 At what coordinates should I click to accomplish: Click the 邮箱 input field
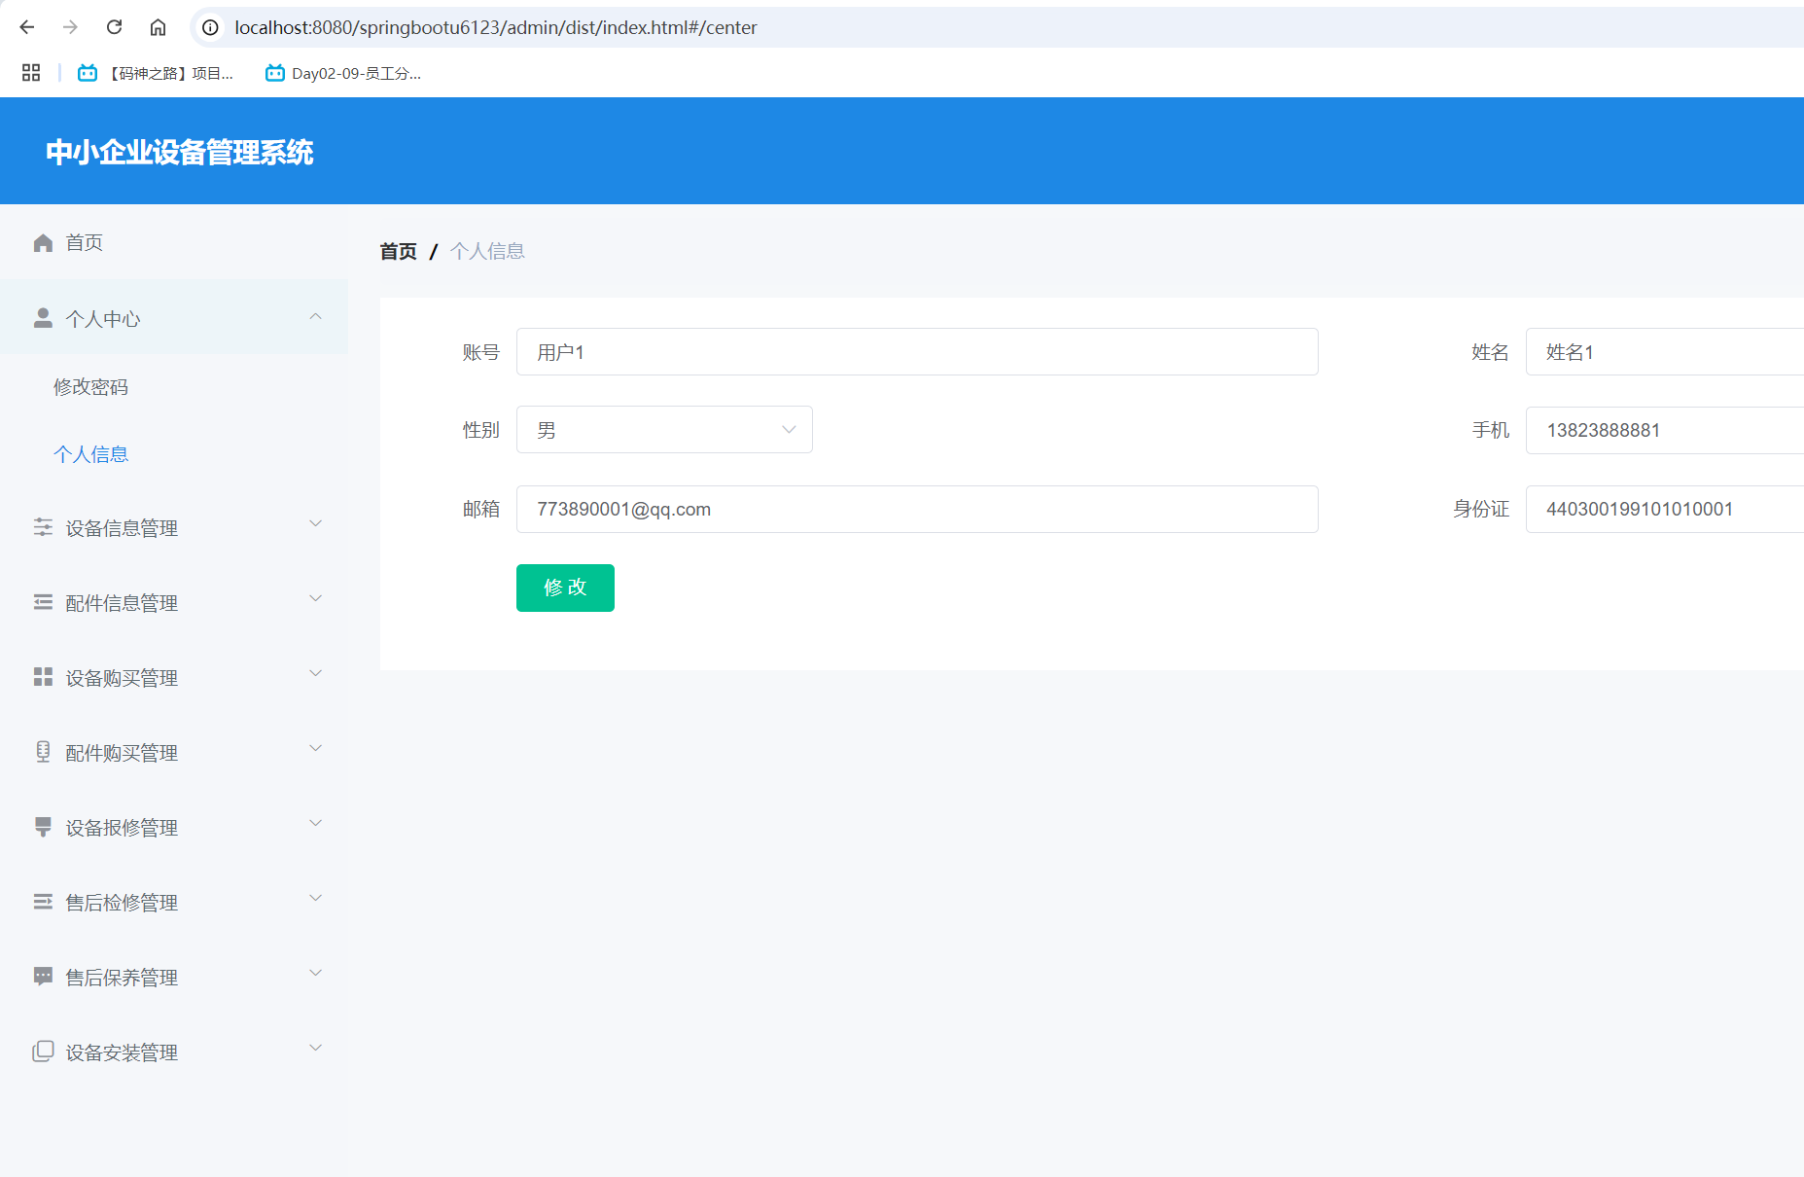click(x=917, y=510)
